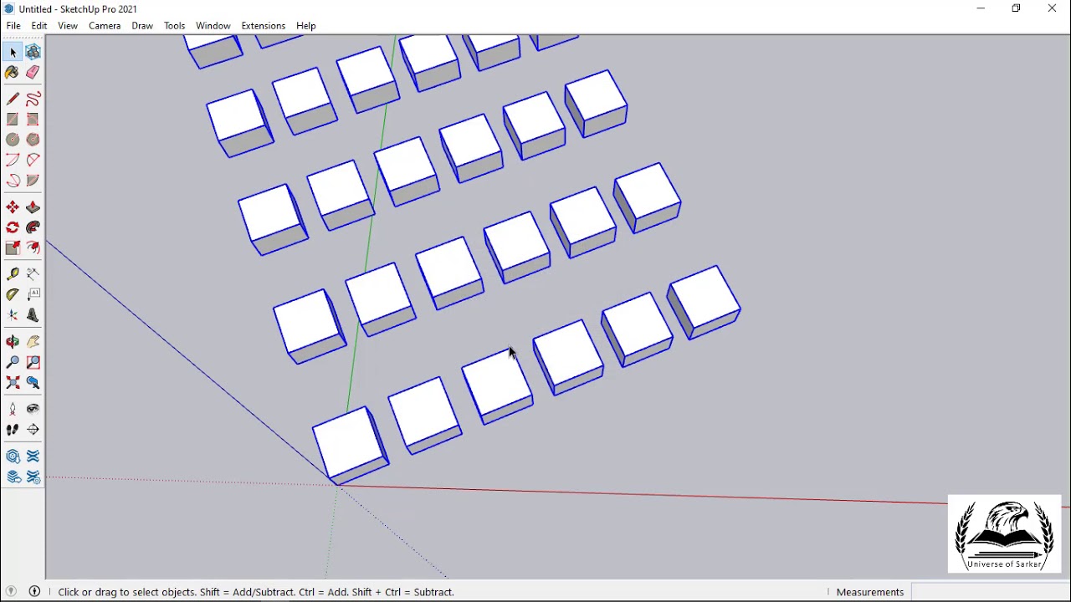The width and height of the screenshot is (1071, 602).
Task: Pick the Tape Measure tool
Action: click(x=13, y=274)
